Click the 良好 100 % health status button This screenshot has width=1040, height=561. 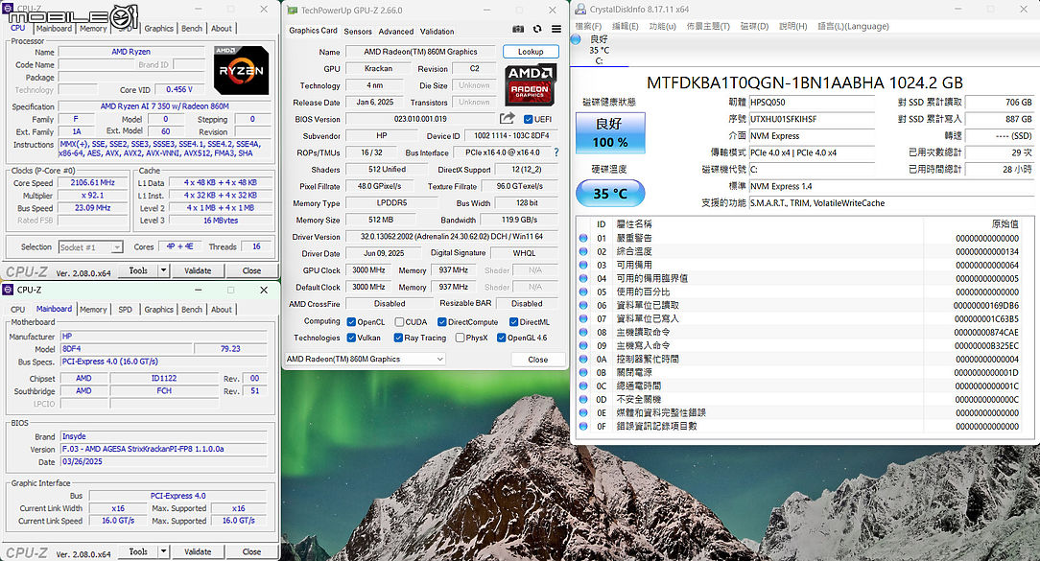click(609, 133)
